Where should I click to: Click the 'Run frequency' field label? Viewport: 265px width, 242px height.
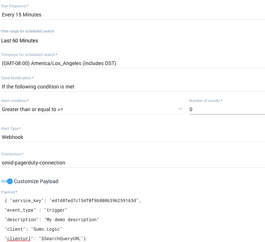(x=15, y=7)
